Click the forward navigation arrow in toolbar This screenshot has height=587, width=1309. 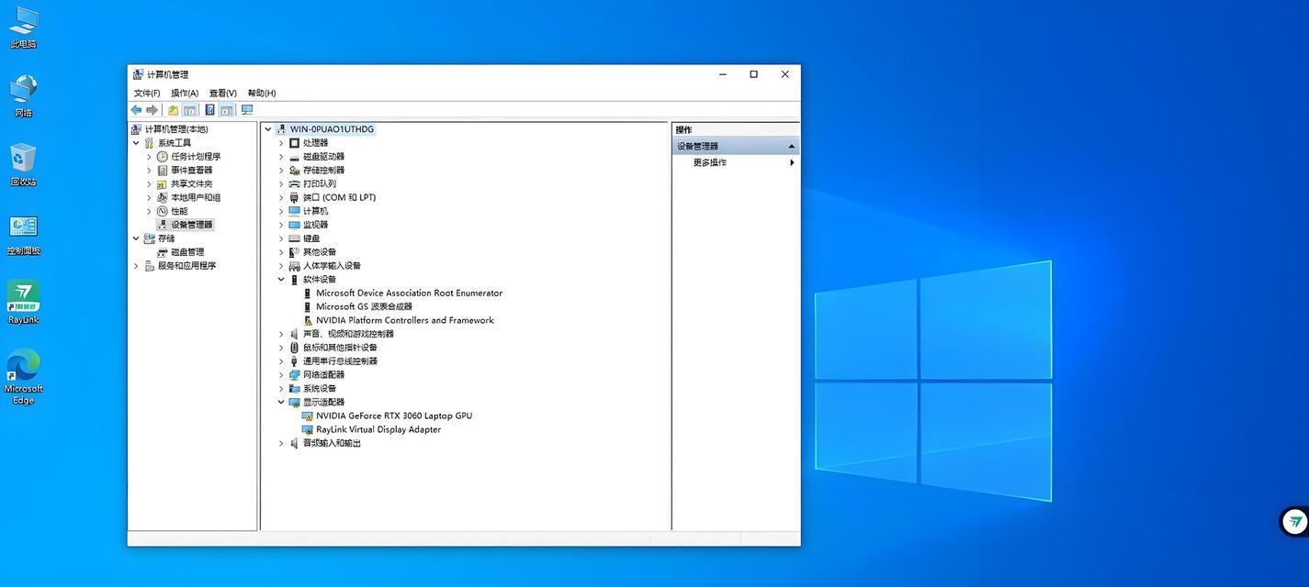click(x=149, y=107)
